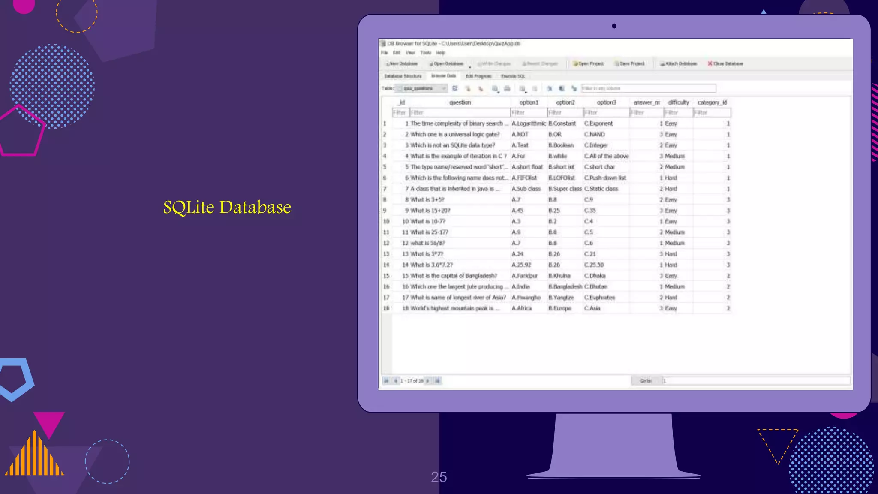Click the New Database toolbar button
The height and width of the screenshot is (494, 878).
click(402, 63)
